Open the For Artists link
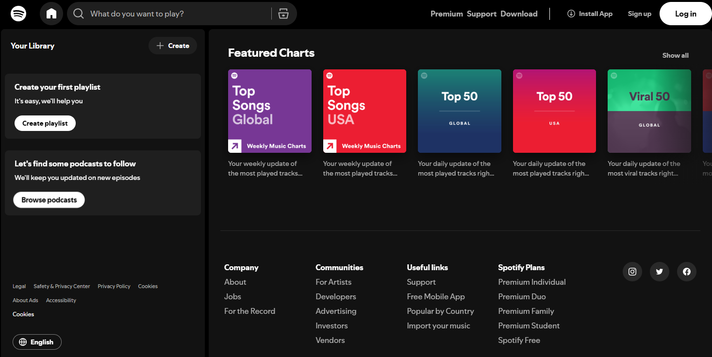 click(333, 282)
